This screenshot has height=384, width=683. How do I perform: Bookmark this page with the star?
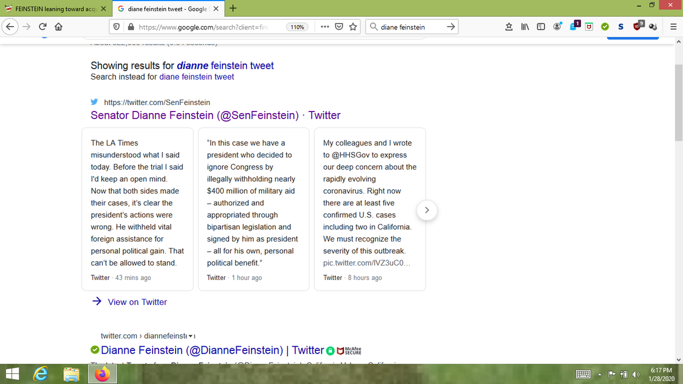coord(353,27)
